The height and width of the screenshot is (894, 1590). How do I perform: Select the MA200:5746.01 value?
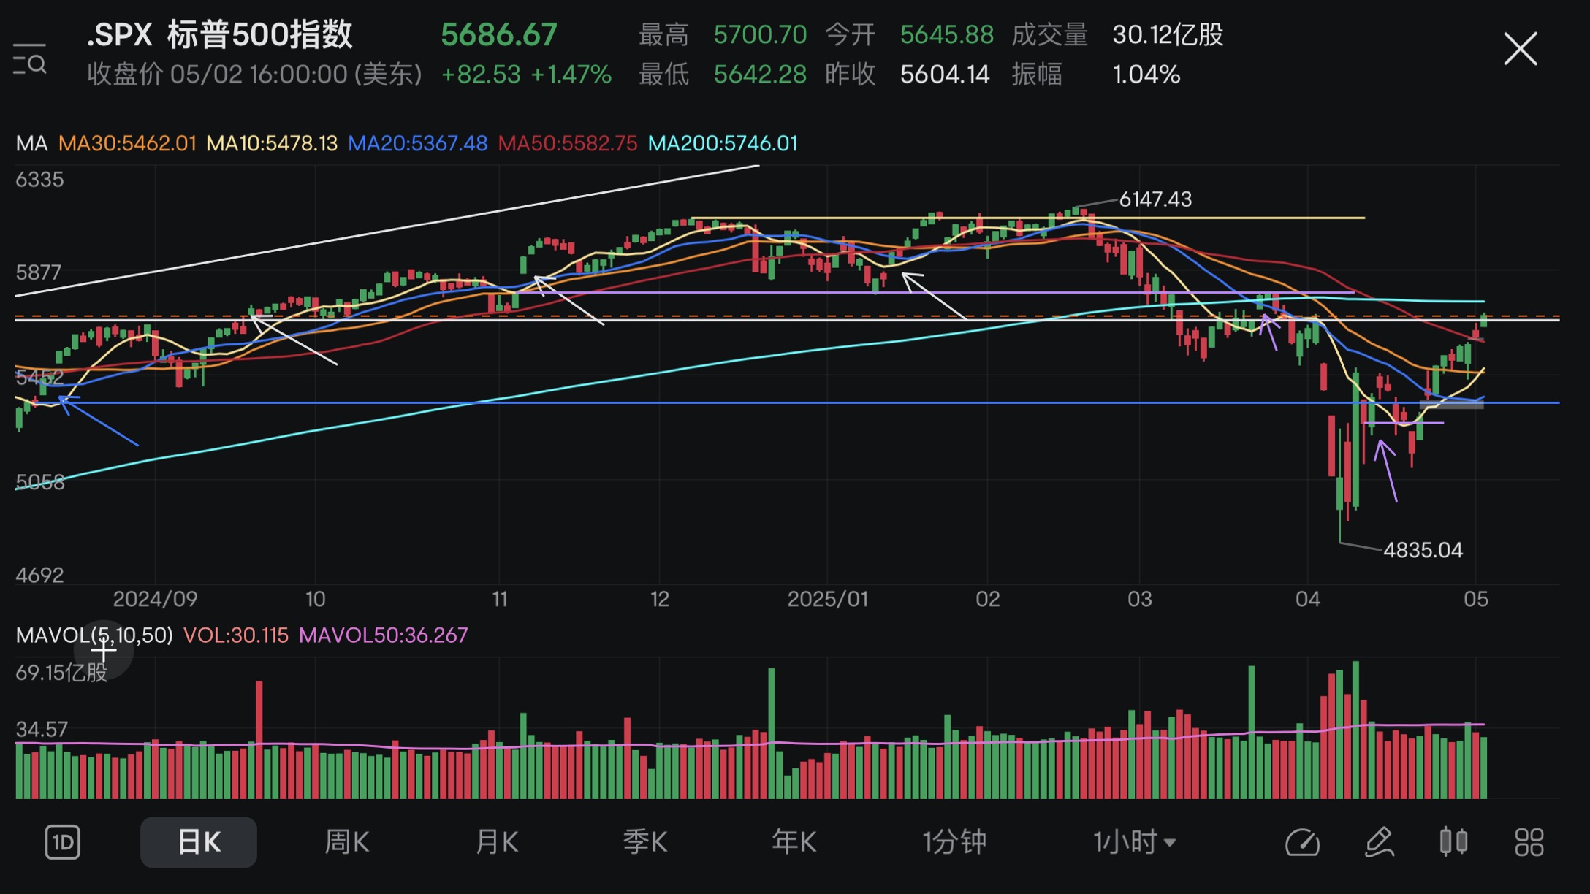pos(723,143)
